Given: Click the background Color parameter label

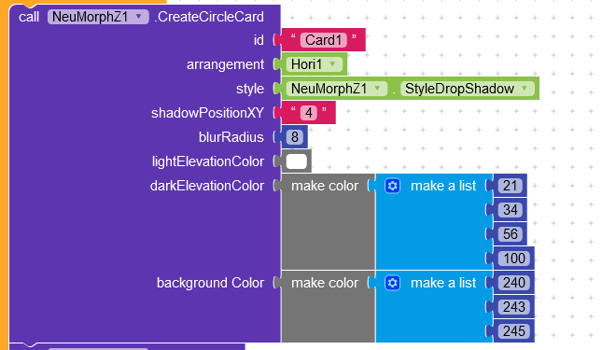Looking at the screenshot, I should (210, 283).
